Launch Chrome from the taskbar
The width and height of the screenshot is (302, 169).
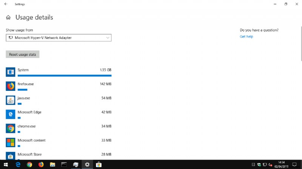pyautogui.click(x=29, y=164)
